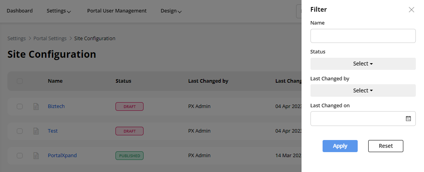Viewport: 424px width, 172px height.
Task: Open the calendar date picker icon
Action: pos(408,119)
